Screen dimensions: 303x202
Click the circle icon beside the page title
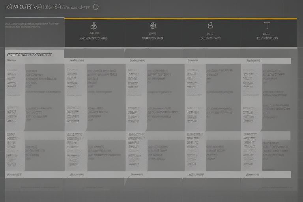95,7
